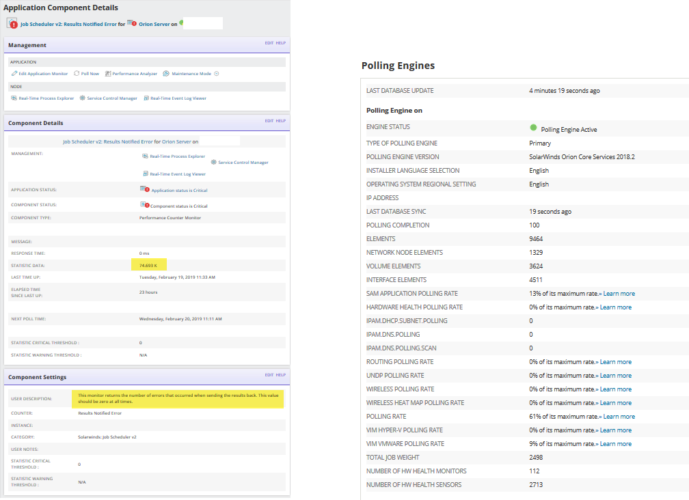Click Learn more for VIM VMware Polling Rate
The width and height of the screenshot is (689, 500).
pyautogui.click(x=616, y=444)
